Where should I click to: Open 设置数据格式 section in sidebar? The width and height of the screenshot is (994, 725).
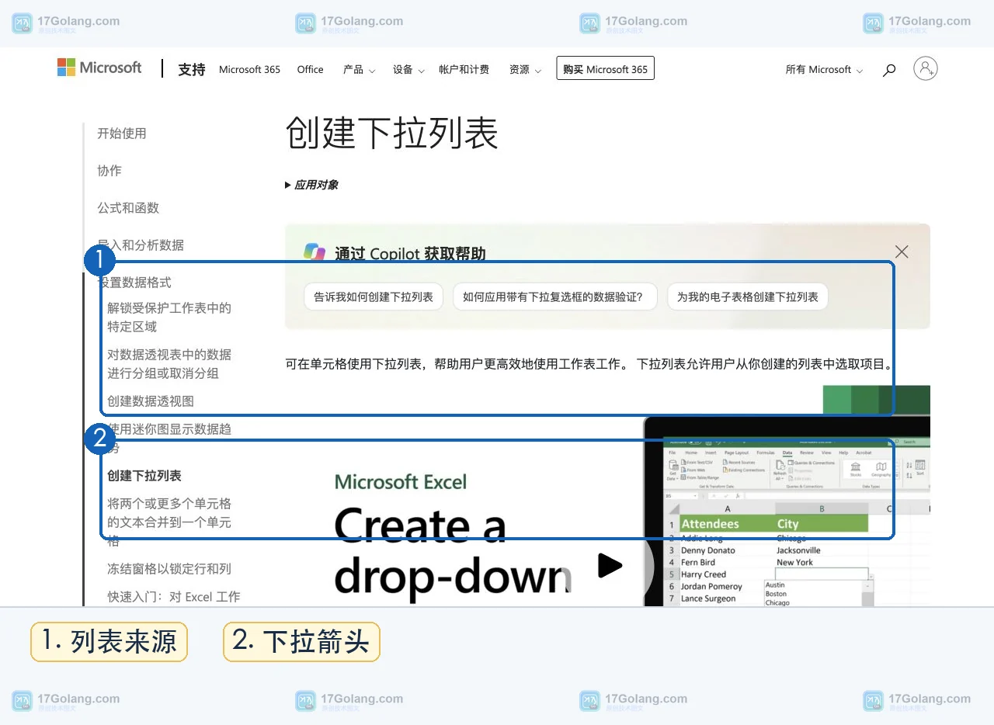pyautogui.click(x=134, y=283)
